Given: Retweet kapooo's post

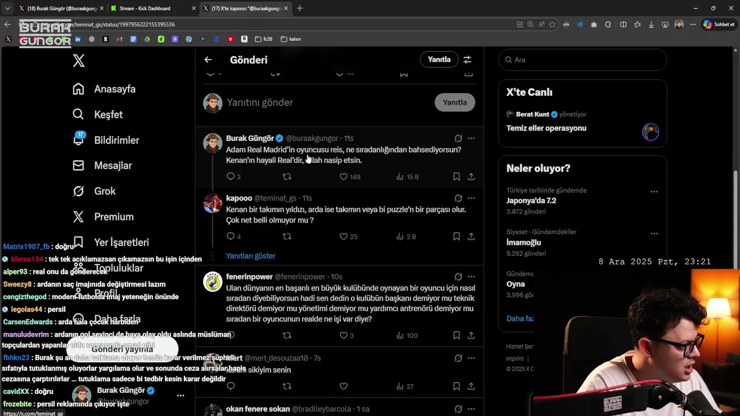Looking at the screenshot, I should (287, 236).
